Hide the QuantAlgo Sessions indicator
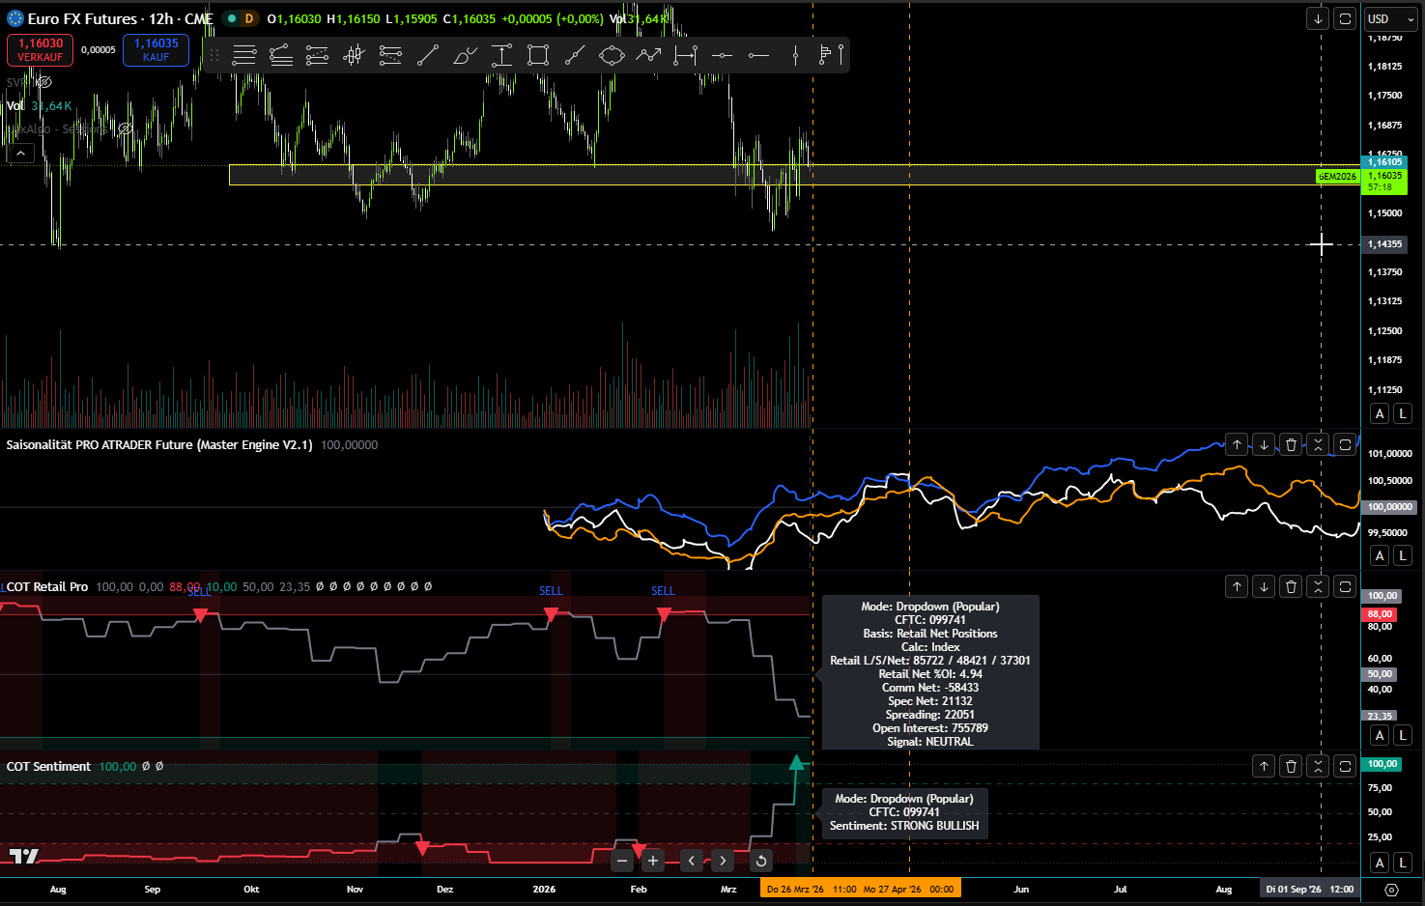The width and height of the screenshot is (1425, 906). (125, 127)
